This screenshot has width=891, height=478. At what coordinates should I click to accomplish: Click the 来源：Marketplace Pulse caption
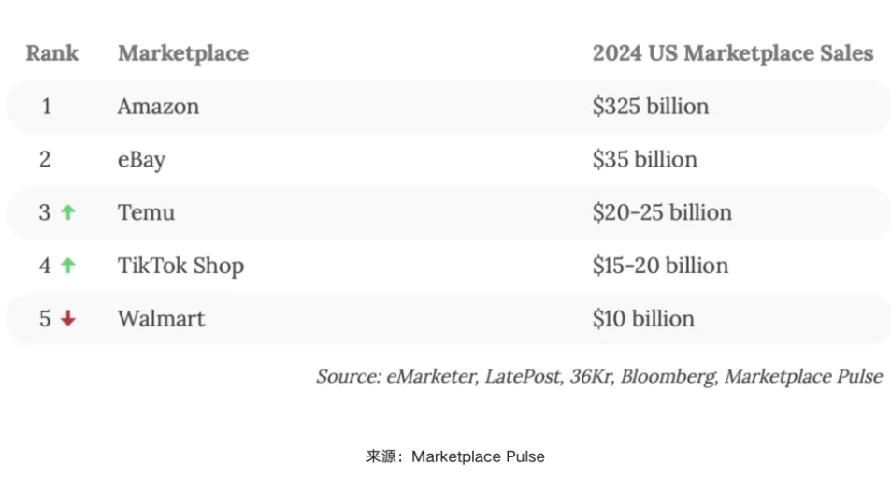[x=454, y=456]
